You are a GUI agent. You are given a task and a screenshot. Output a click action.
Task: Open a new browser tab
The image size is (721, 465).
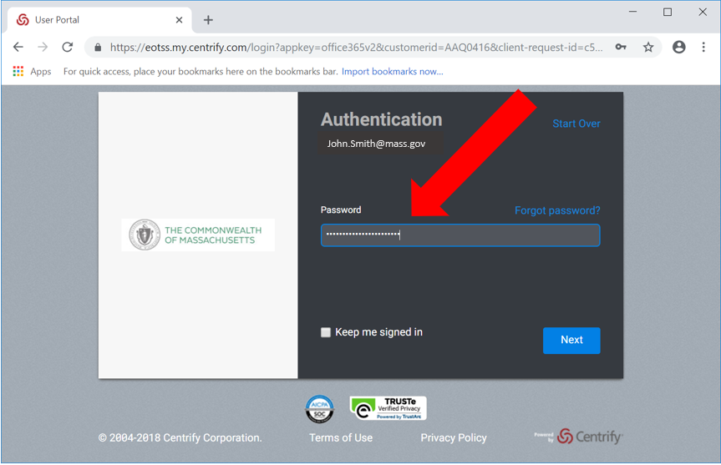(208, 20)
